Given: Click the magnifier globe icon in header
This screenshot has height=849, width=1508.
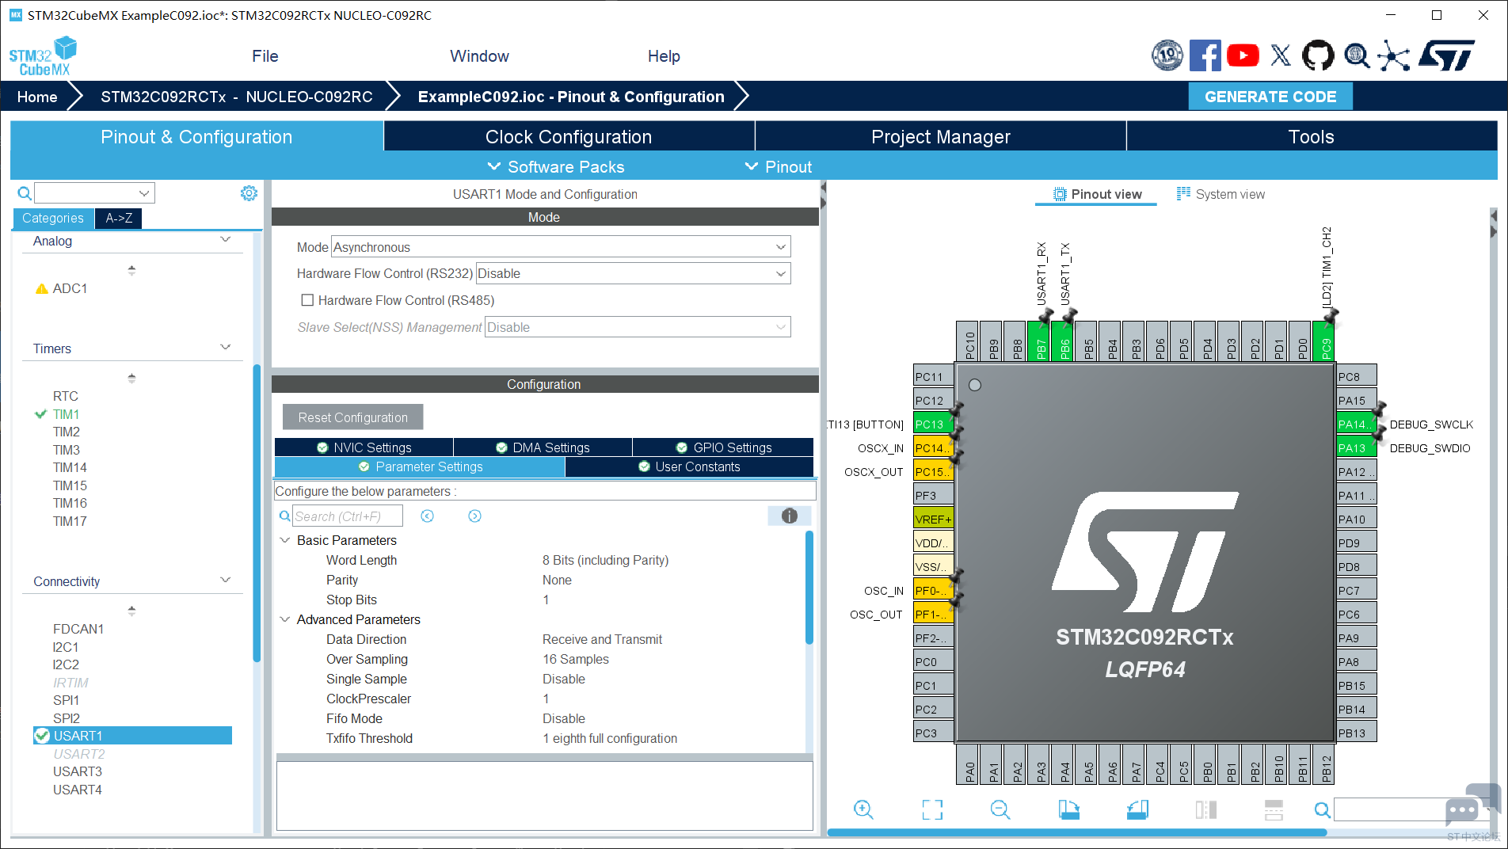Looking at the screenshot, I should [1357, 55].
